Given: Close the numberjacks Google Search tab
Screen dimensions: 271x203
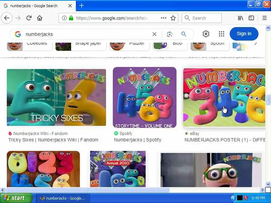Looking at the screenshot, I should [70, 6].
